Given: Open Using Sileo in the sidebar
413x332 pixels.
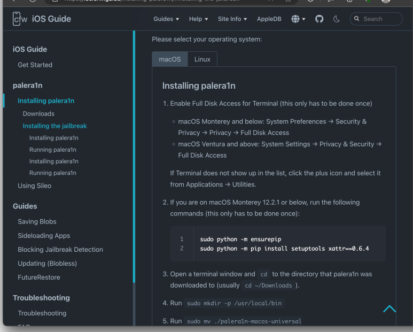Looking at the screenshot, I should pyautogui.click(x=35, y=186).
